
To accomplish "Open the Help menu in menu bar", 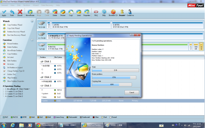I will 58,5.
